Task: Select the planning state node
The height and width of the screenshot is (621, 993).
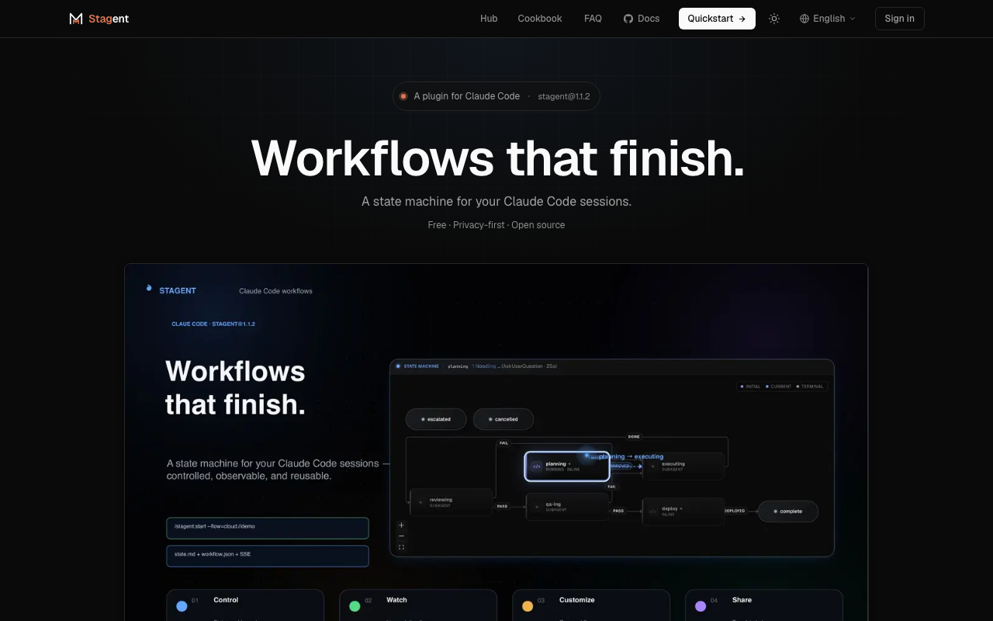Action: tap(567, 467)
